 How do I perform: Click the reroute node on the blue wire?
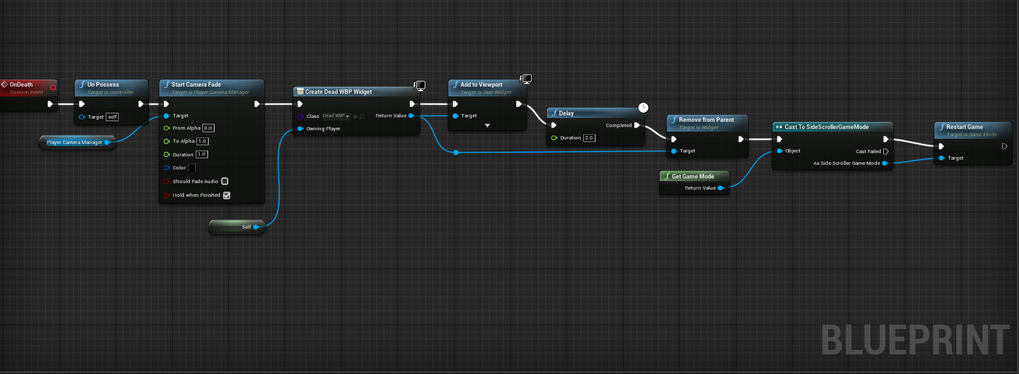(x=455, y=152)
